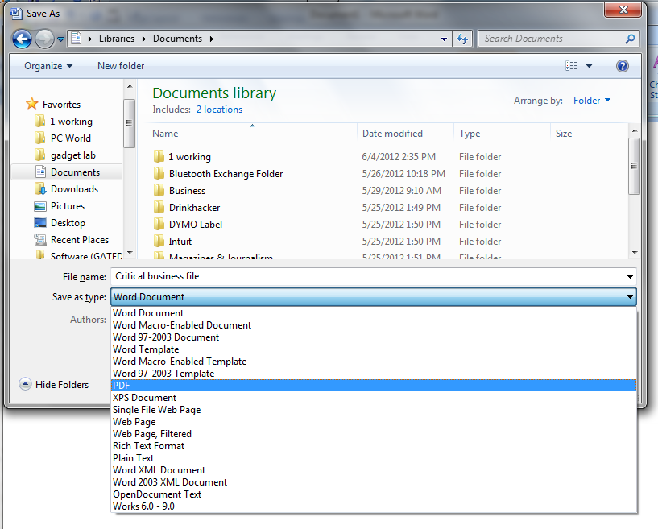Select Desktop in the navigation pane
Screen dimensions: 658x529
pyautogui.click(x=67, y=223)
